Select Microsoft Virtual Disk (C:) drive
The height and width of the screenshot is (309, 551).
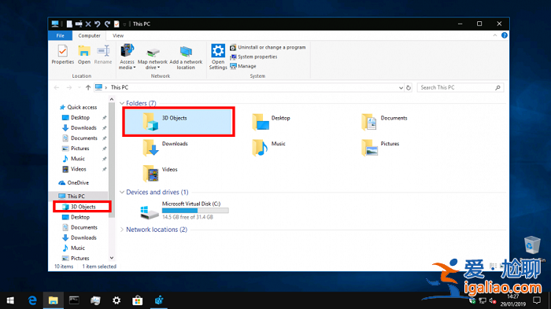point(184,211)
